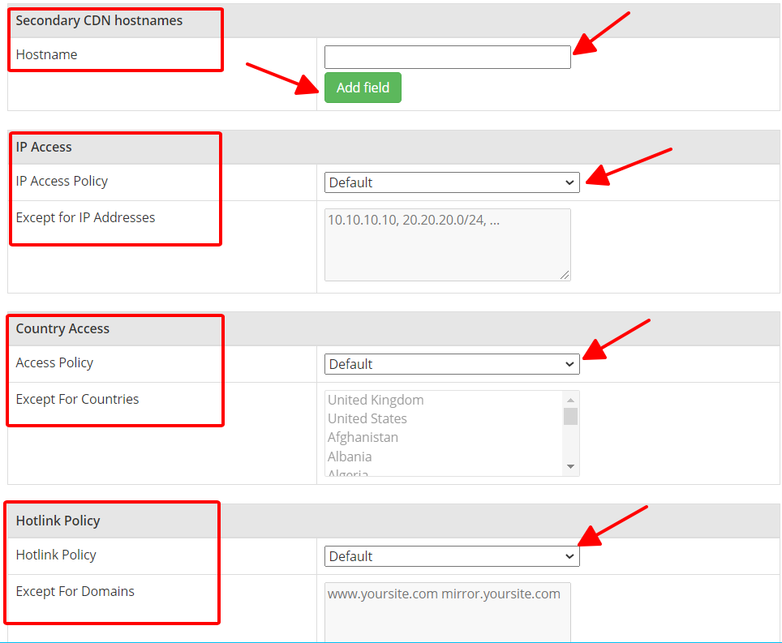
Task: Click the Secondary CDN hostnames section header
Action: 99,20
